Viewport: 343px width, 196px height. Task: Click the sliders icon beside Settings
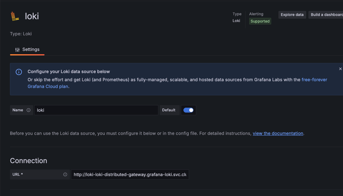17,49
